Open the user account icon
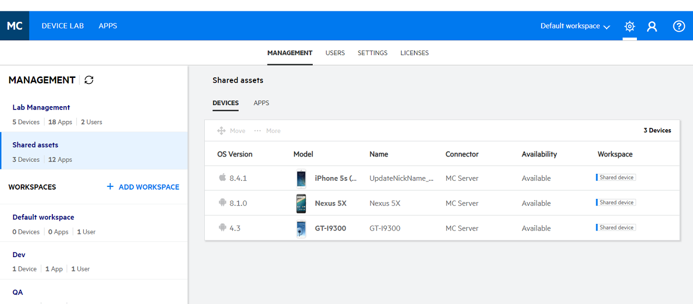 pos(652,26)
